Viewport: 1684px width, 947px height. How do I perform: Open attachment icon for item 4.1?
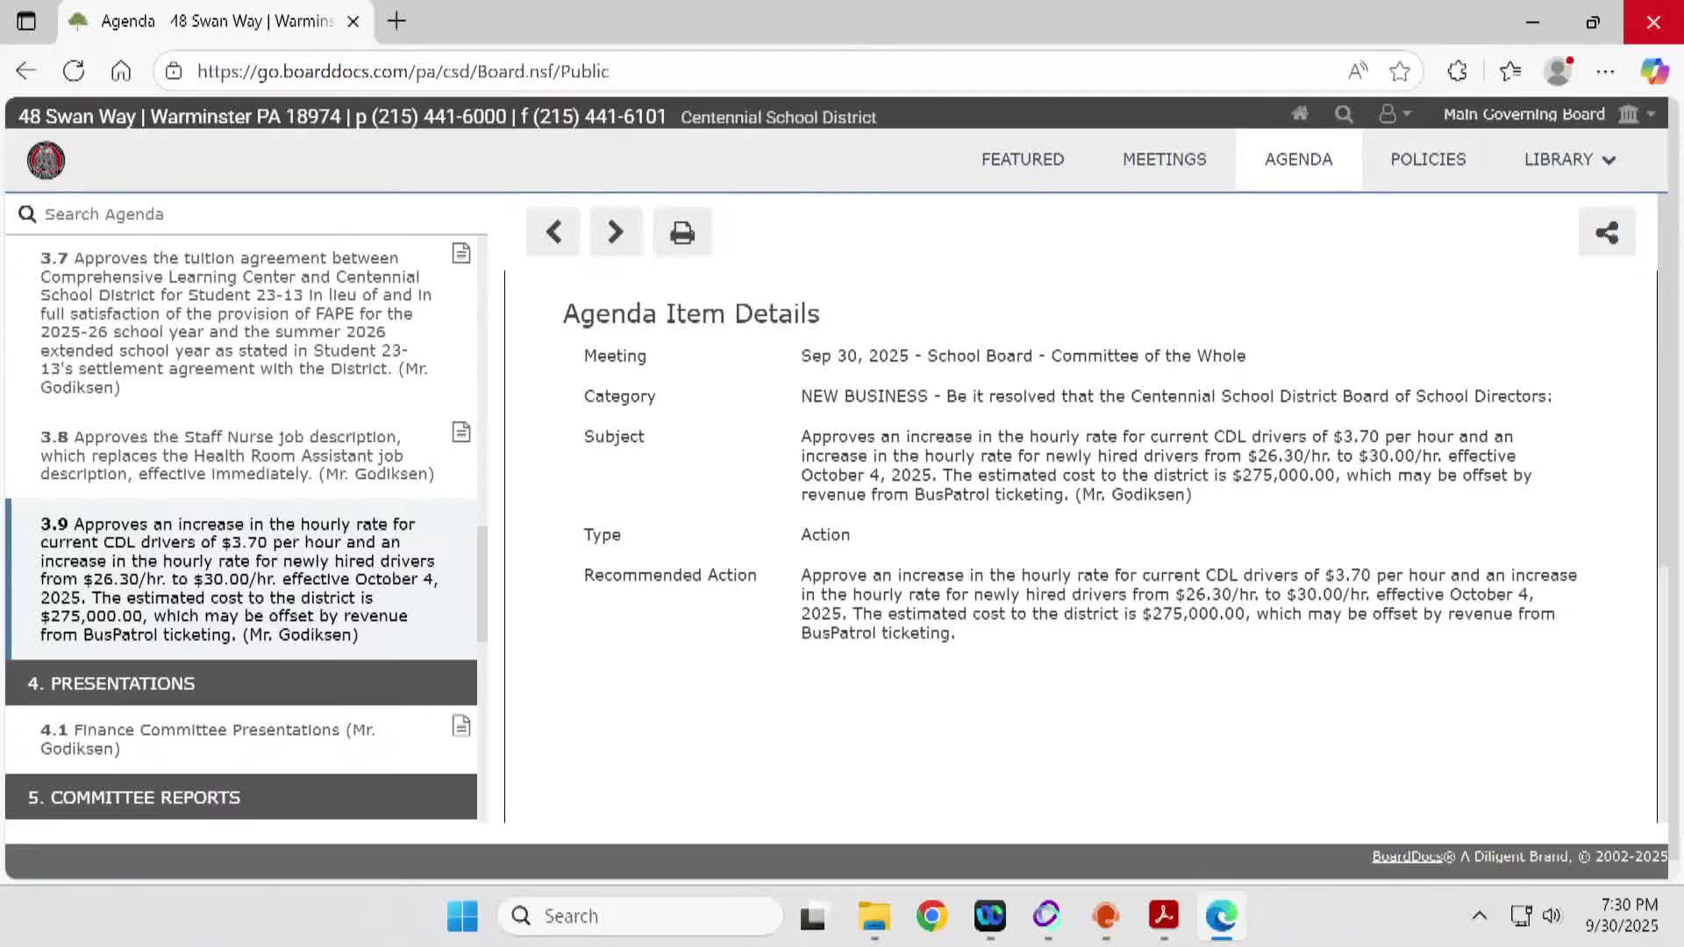[x=461, y=726]
